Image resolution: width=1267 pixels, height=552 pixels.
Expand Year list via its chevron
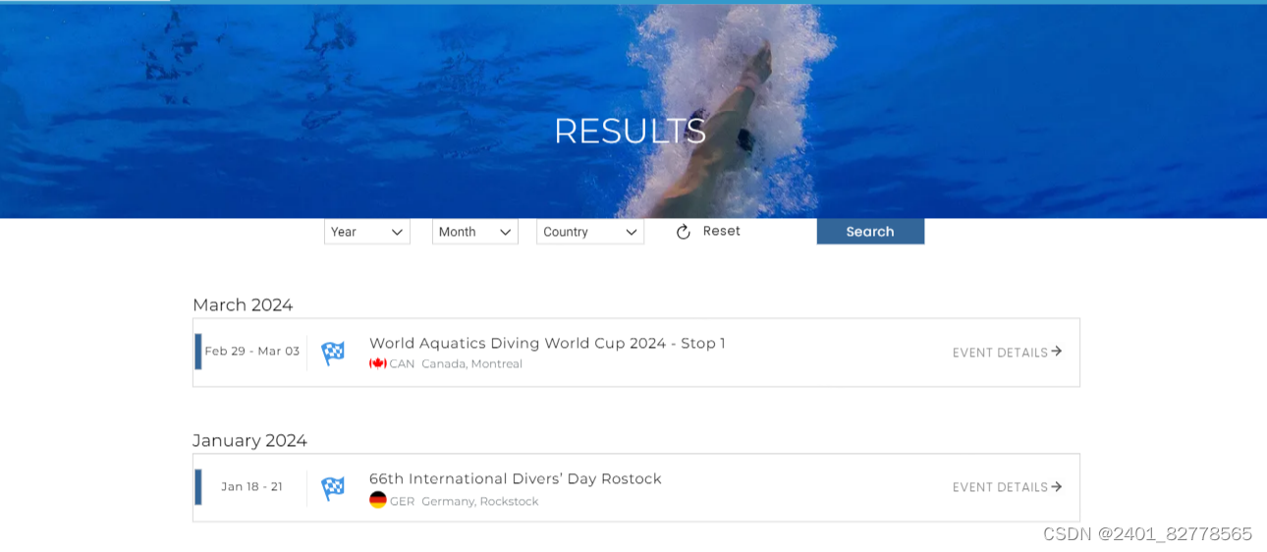coord(398,232)
